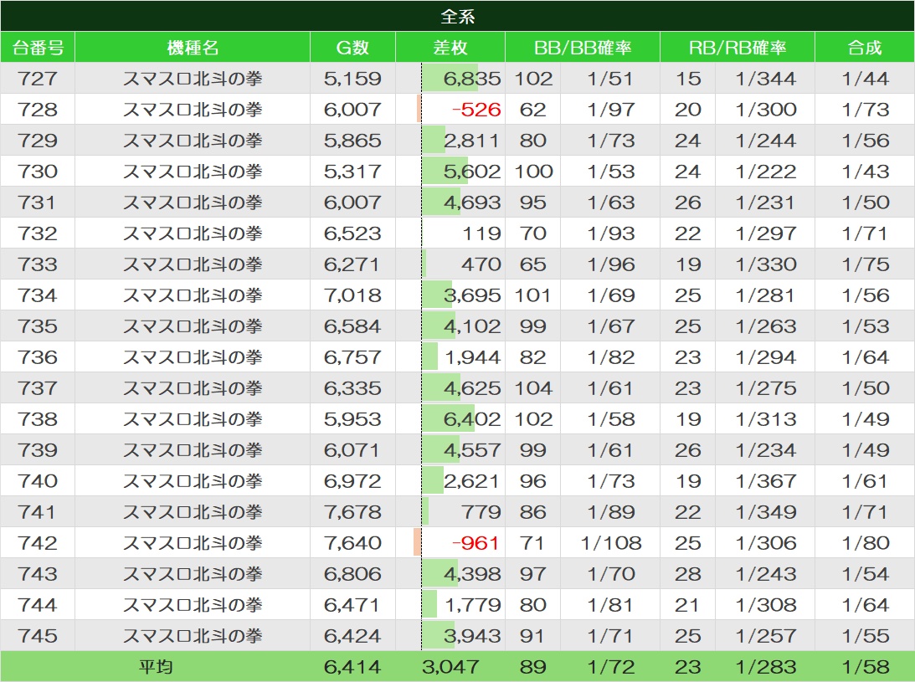The image size is (915, 682).
Task: Click the RB probability 1/367
Action: pyautogui.click(x=765, y=480)
